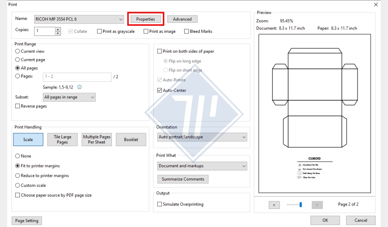Click the Advanced button
The height and width of the screenshot is (227, 388).
coord(182,19)
